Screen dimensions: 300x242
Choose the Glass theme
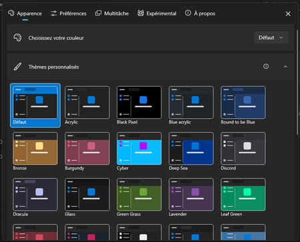(87, 197)
